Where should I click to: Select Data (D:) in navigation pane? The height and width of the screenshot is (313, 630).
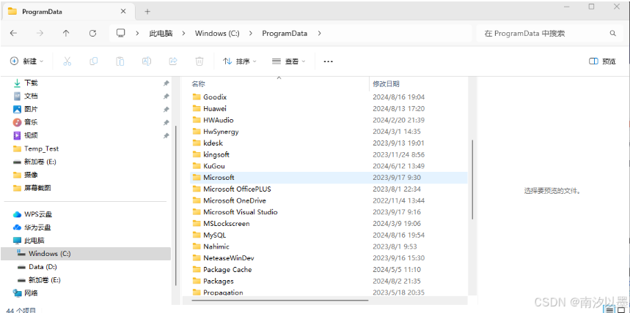coord(43,267)
